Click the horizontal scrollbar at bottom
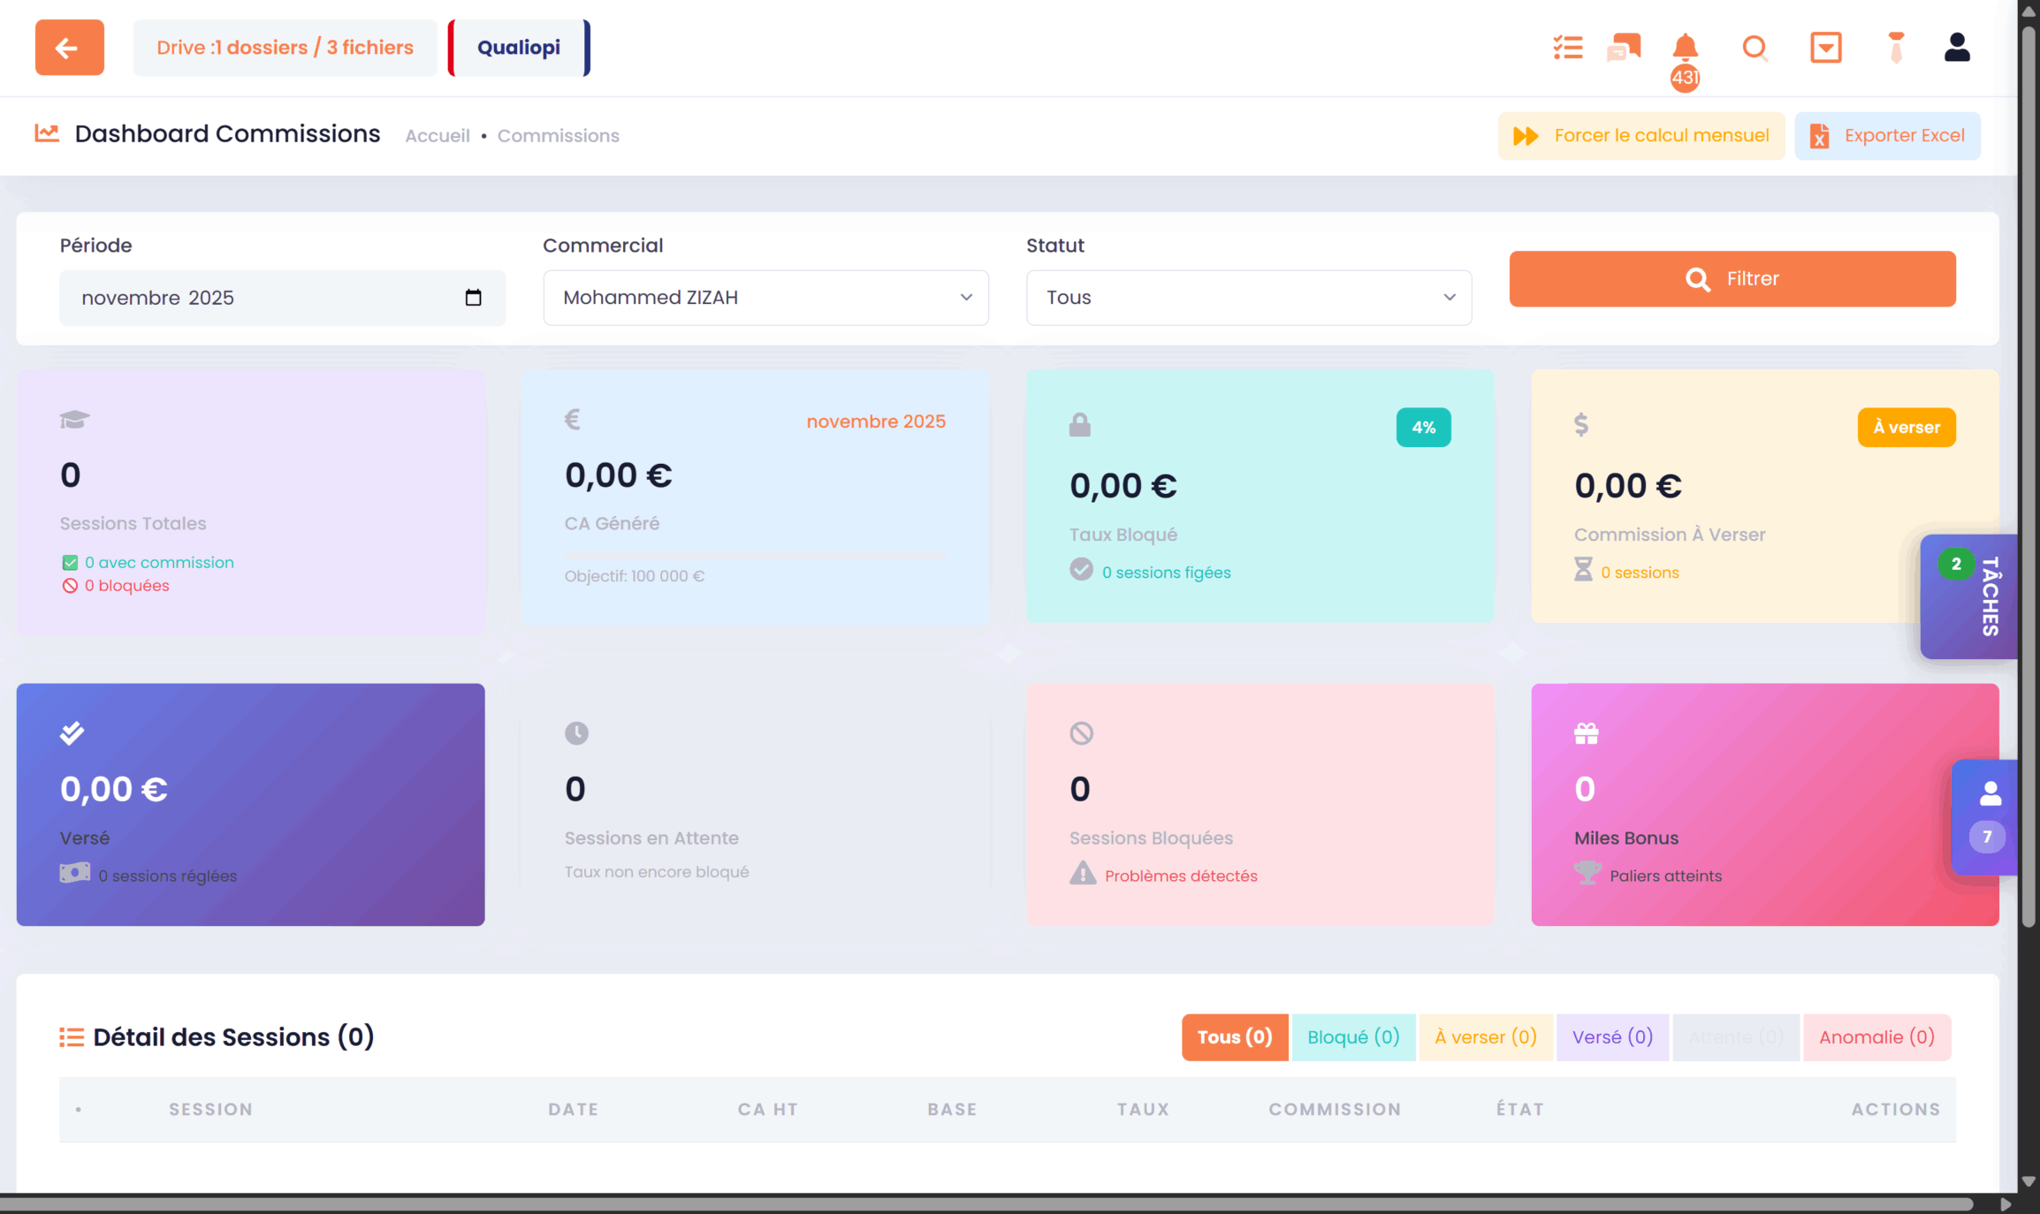This screenshot has width=2040, height=1214. [986, 1204]
